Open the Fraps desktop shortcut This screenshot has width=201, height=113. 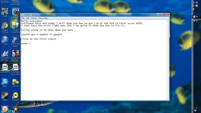[x=5, y=12]
